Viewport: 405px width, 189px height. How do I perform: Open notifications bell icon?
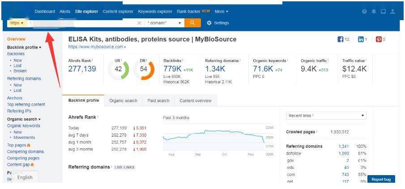[374, 11]
